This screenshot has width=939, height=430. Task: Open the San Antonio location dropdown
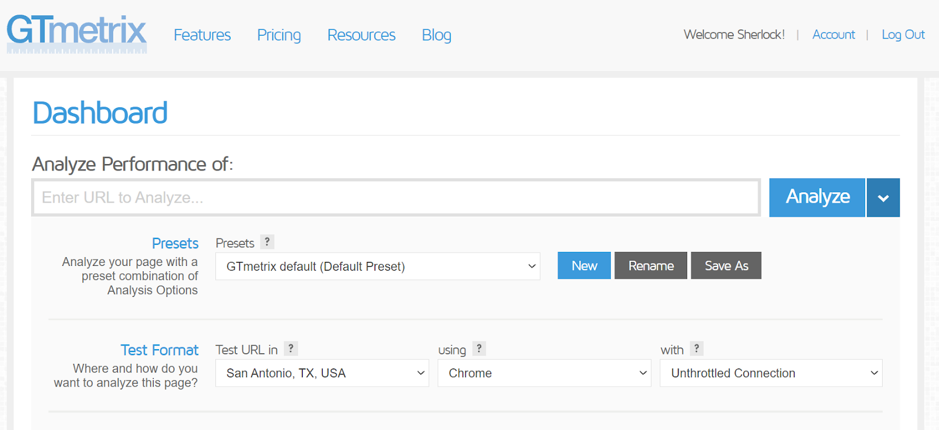click(322, 373)
